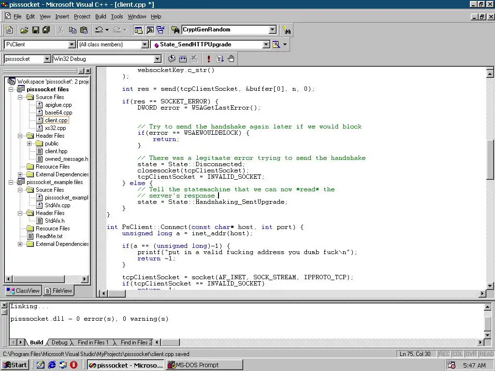Click the Stop Build icon
Viewport: 495px width, 371px height.
tap(194, 58)
